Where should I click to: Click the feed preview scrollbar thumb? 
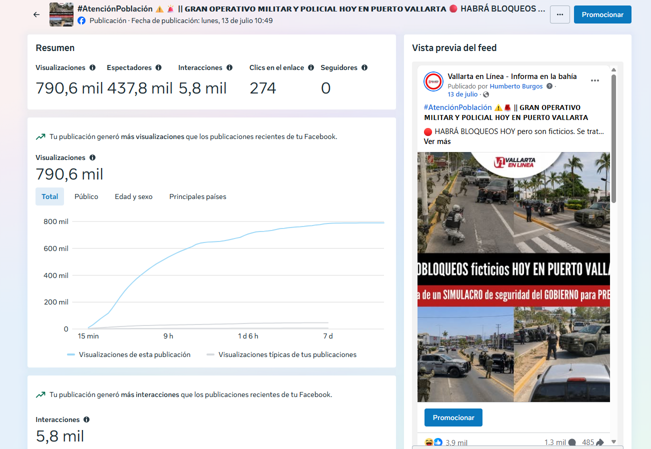click(x=613, y=138)
